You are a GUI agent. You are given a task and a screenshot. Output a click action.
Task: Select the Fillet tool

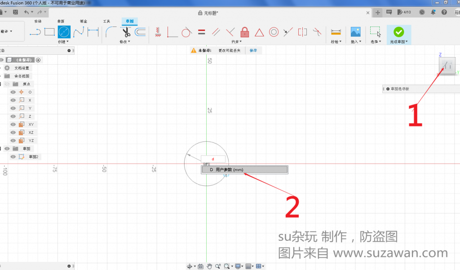click(x=111, y=32)
